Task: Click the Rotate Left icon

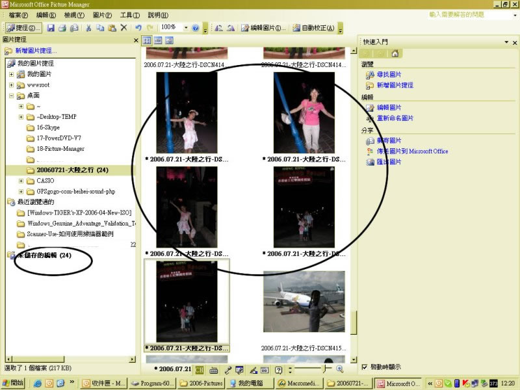Action: coord(218,28)
